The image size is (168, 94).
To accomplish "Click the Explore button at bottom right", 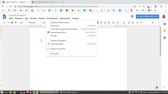I will click(x=157, y=88).
